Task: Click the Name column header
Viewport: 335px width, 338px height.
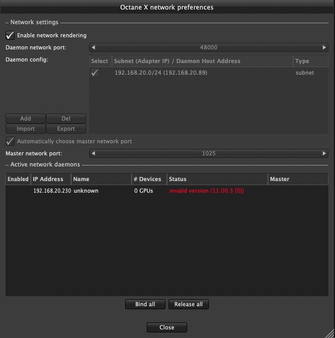Action: point(101,179)
